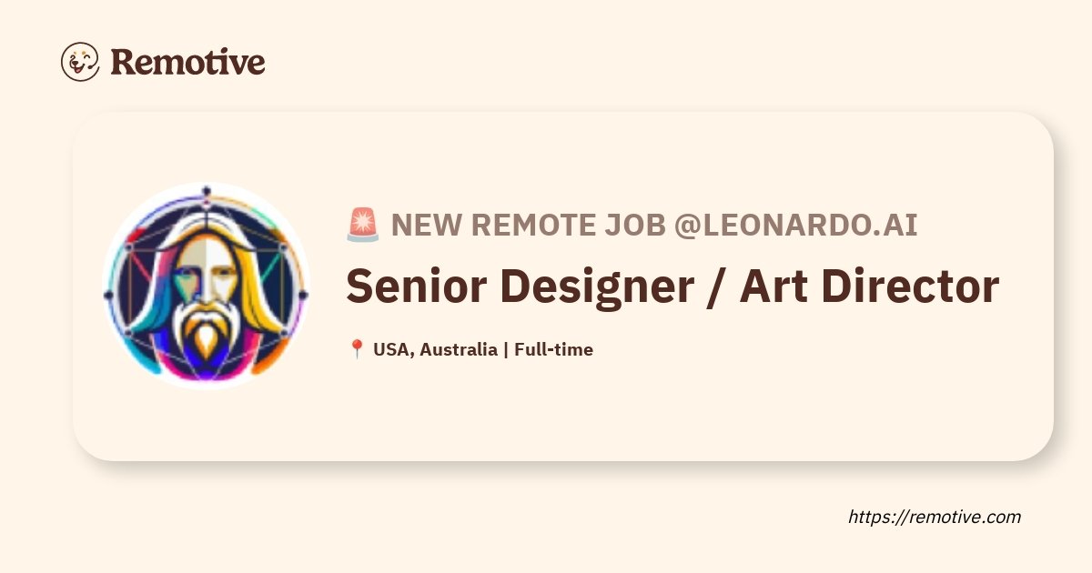1092x573 pixels.
Task: Click the pipe separator before Full-time
Action: pyautogui.click(x=506, y=349)
